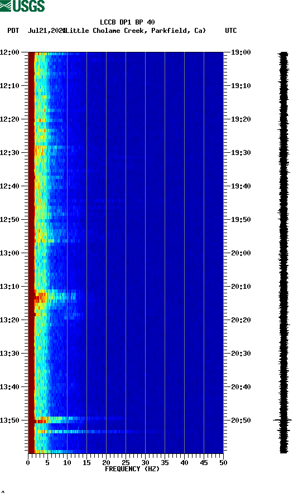Click the seismogram spike near 20:50 UTC
This screenshot has width=308, height=498.
(x=282, y=420)
